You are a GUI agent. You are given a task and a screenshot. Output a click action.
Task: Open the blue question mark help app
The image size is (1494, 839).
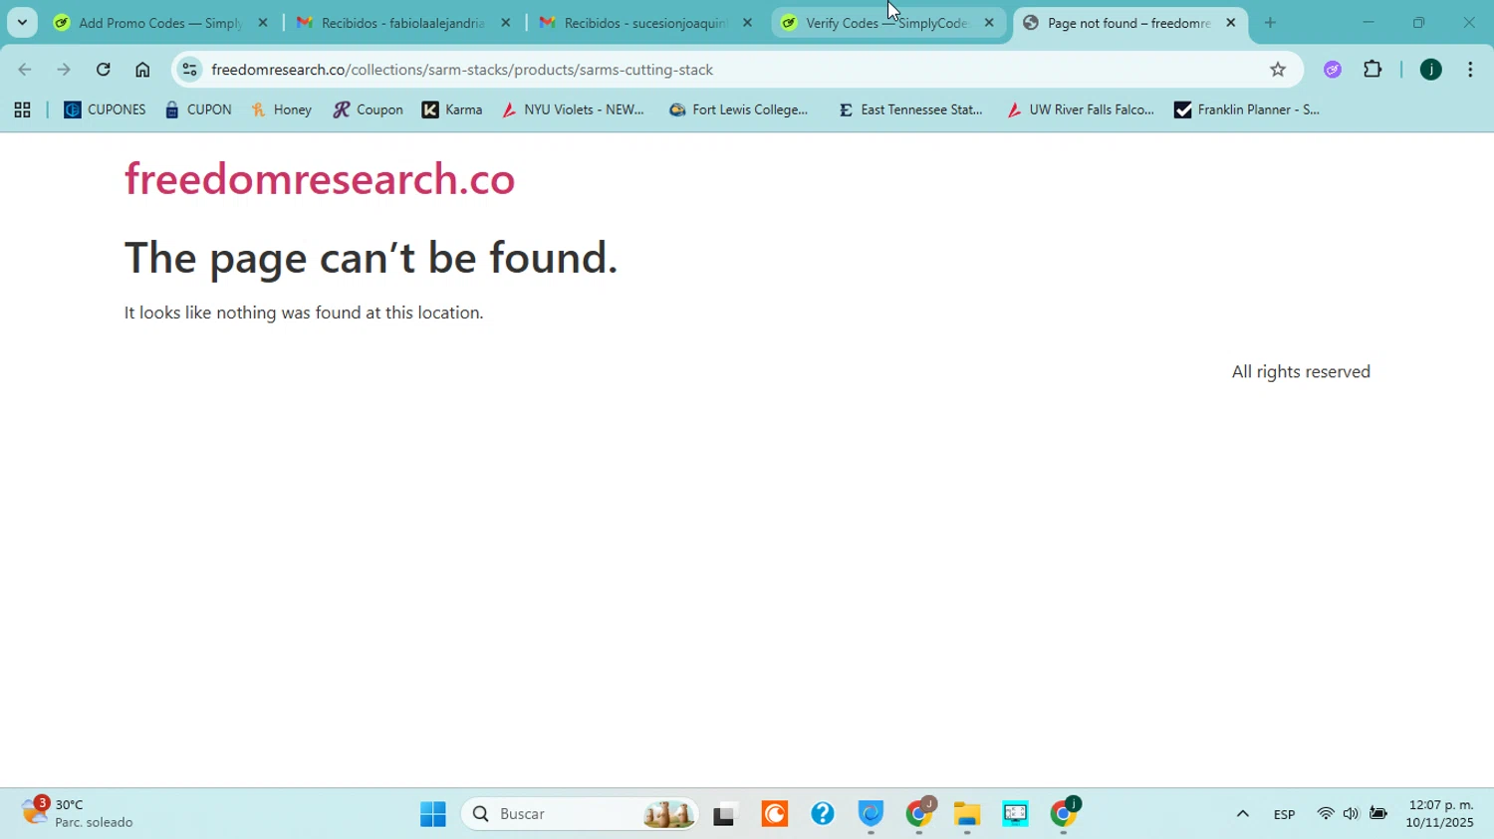823,814
